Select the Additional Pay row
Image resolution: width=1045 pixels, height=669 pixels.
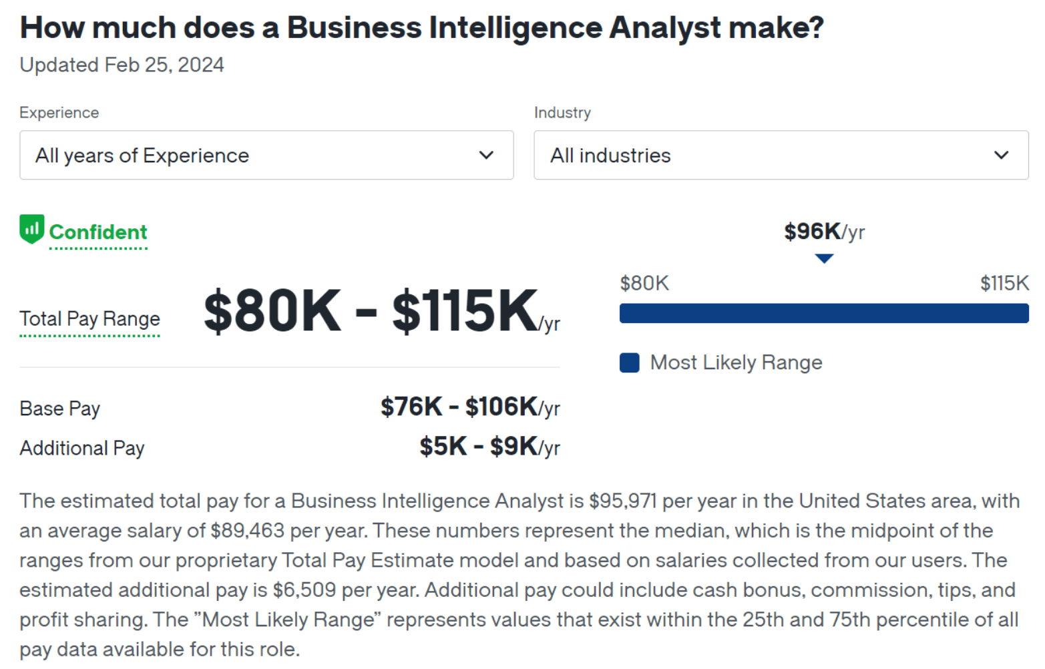(81, 447)
